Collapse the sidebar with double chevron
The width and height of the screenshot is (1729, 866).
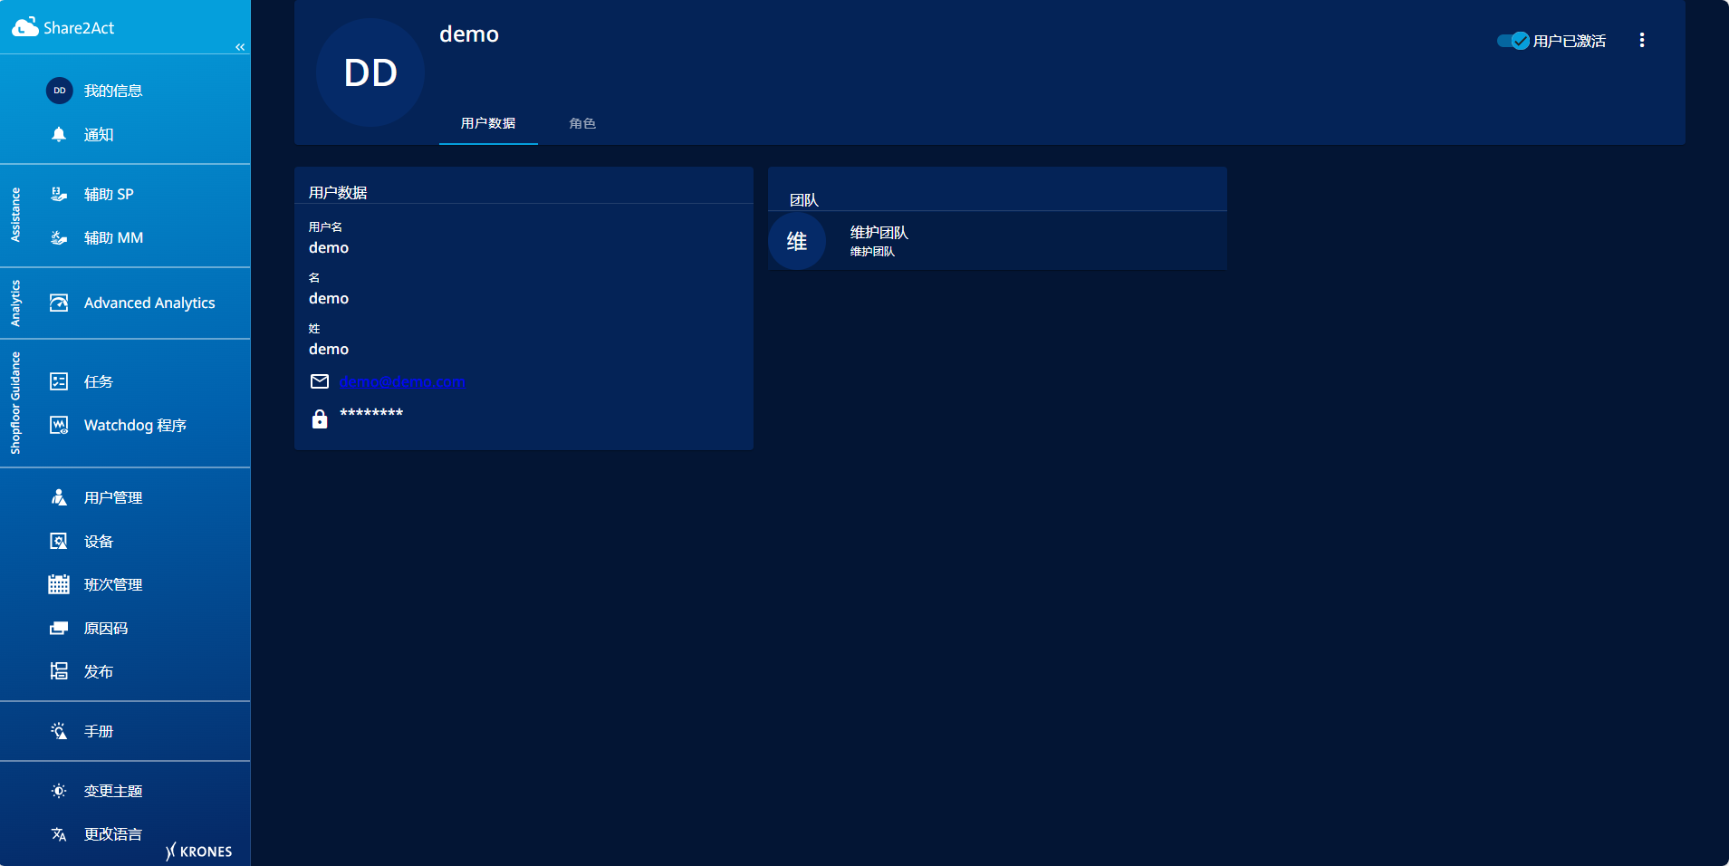[x=240, y=47]
